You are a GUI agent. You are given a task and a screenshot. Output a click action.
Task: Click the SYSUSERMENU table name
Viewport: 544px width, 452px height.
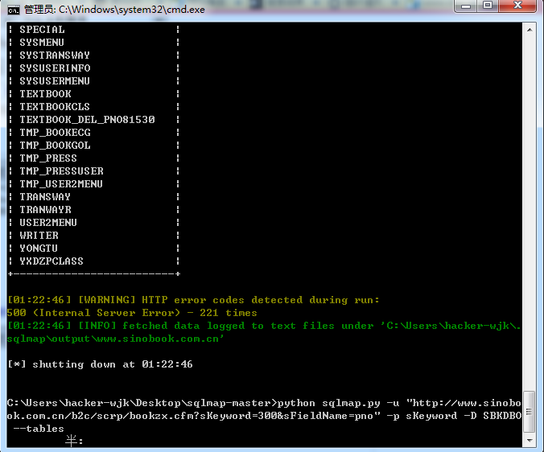[55, 80]
